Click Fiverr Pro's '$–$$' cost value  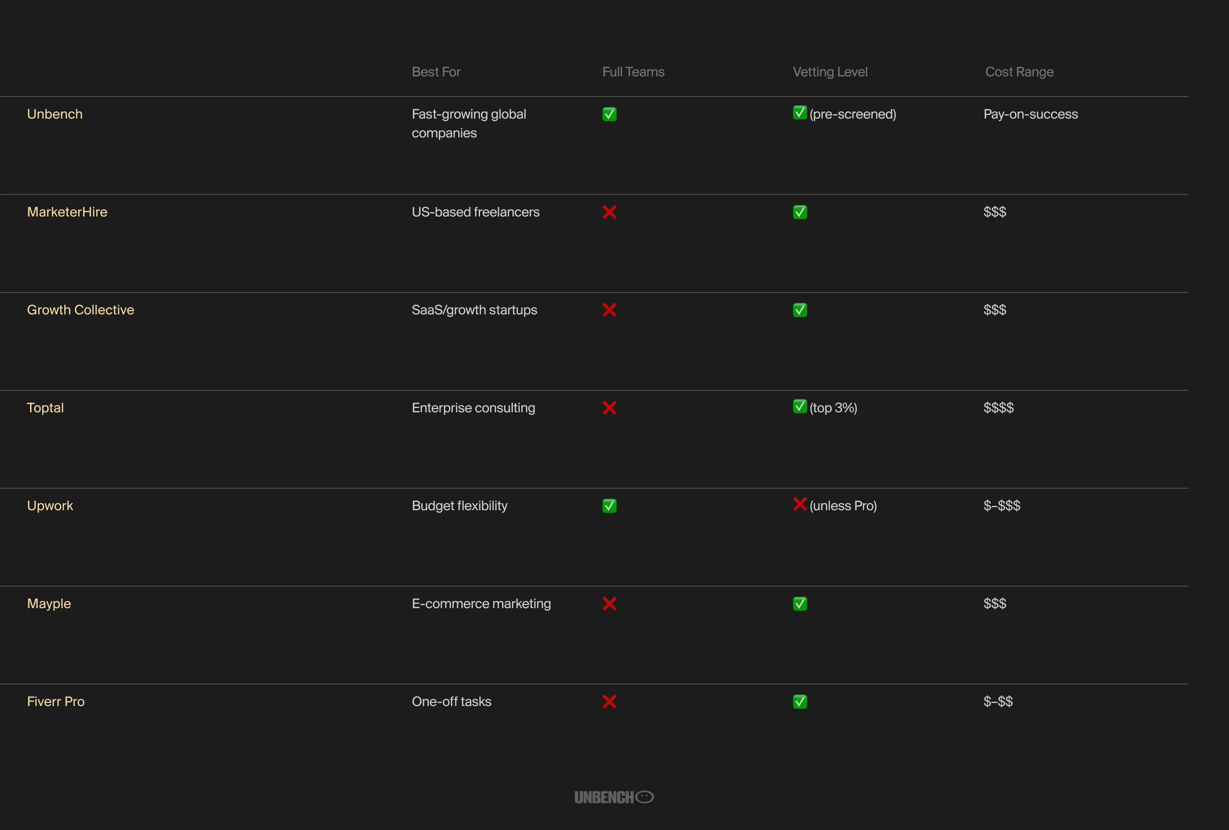(998, 702)
